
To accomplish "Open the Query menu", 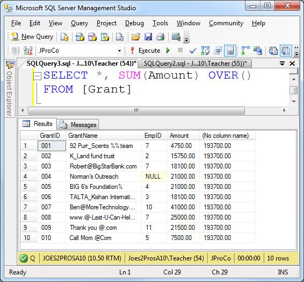I will [79, 23].
